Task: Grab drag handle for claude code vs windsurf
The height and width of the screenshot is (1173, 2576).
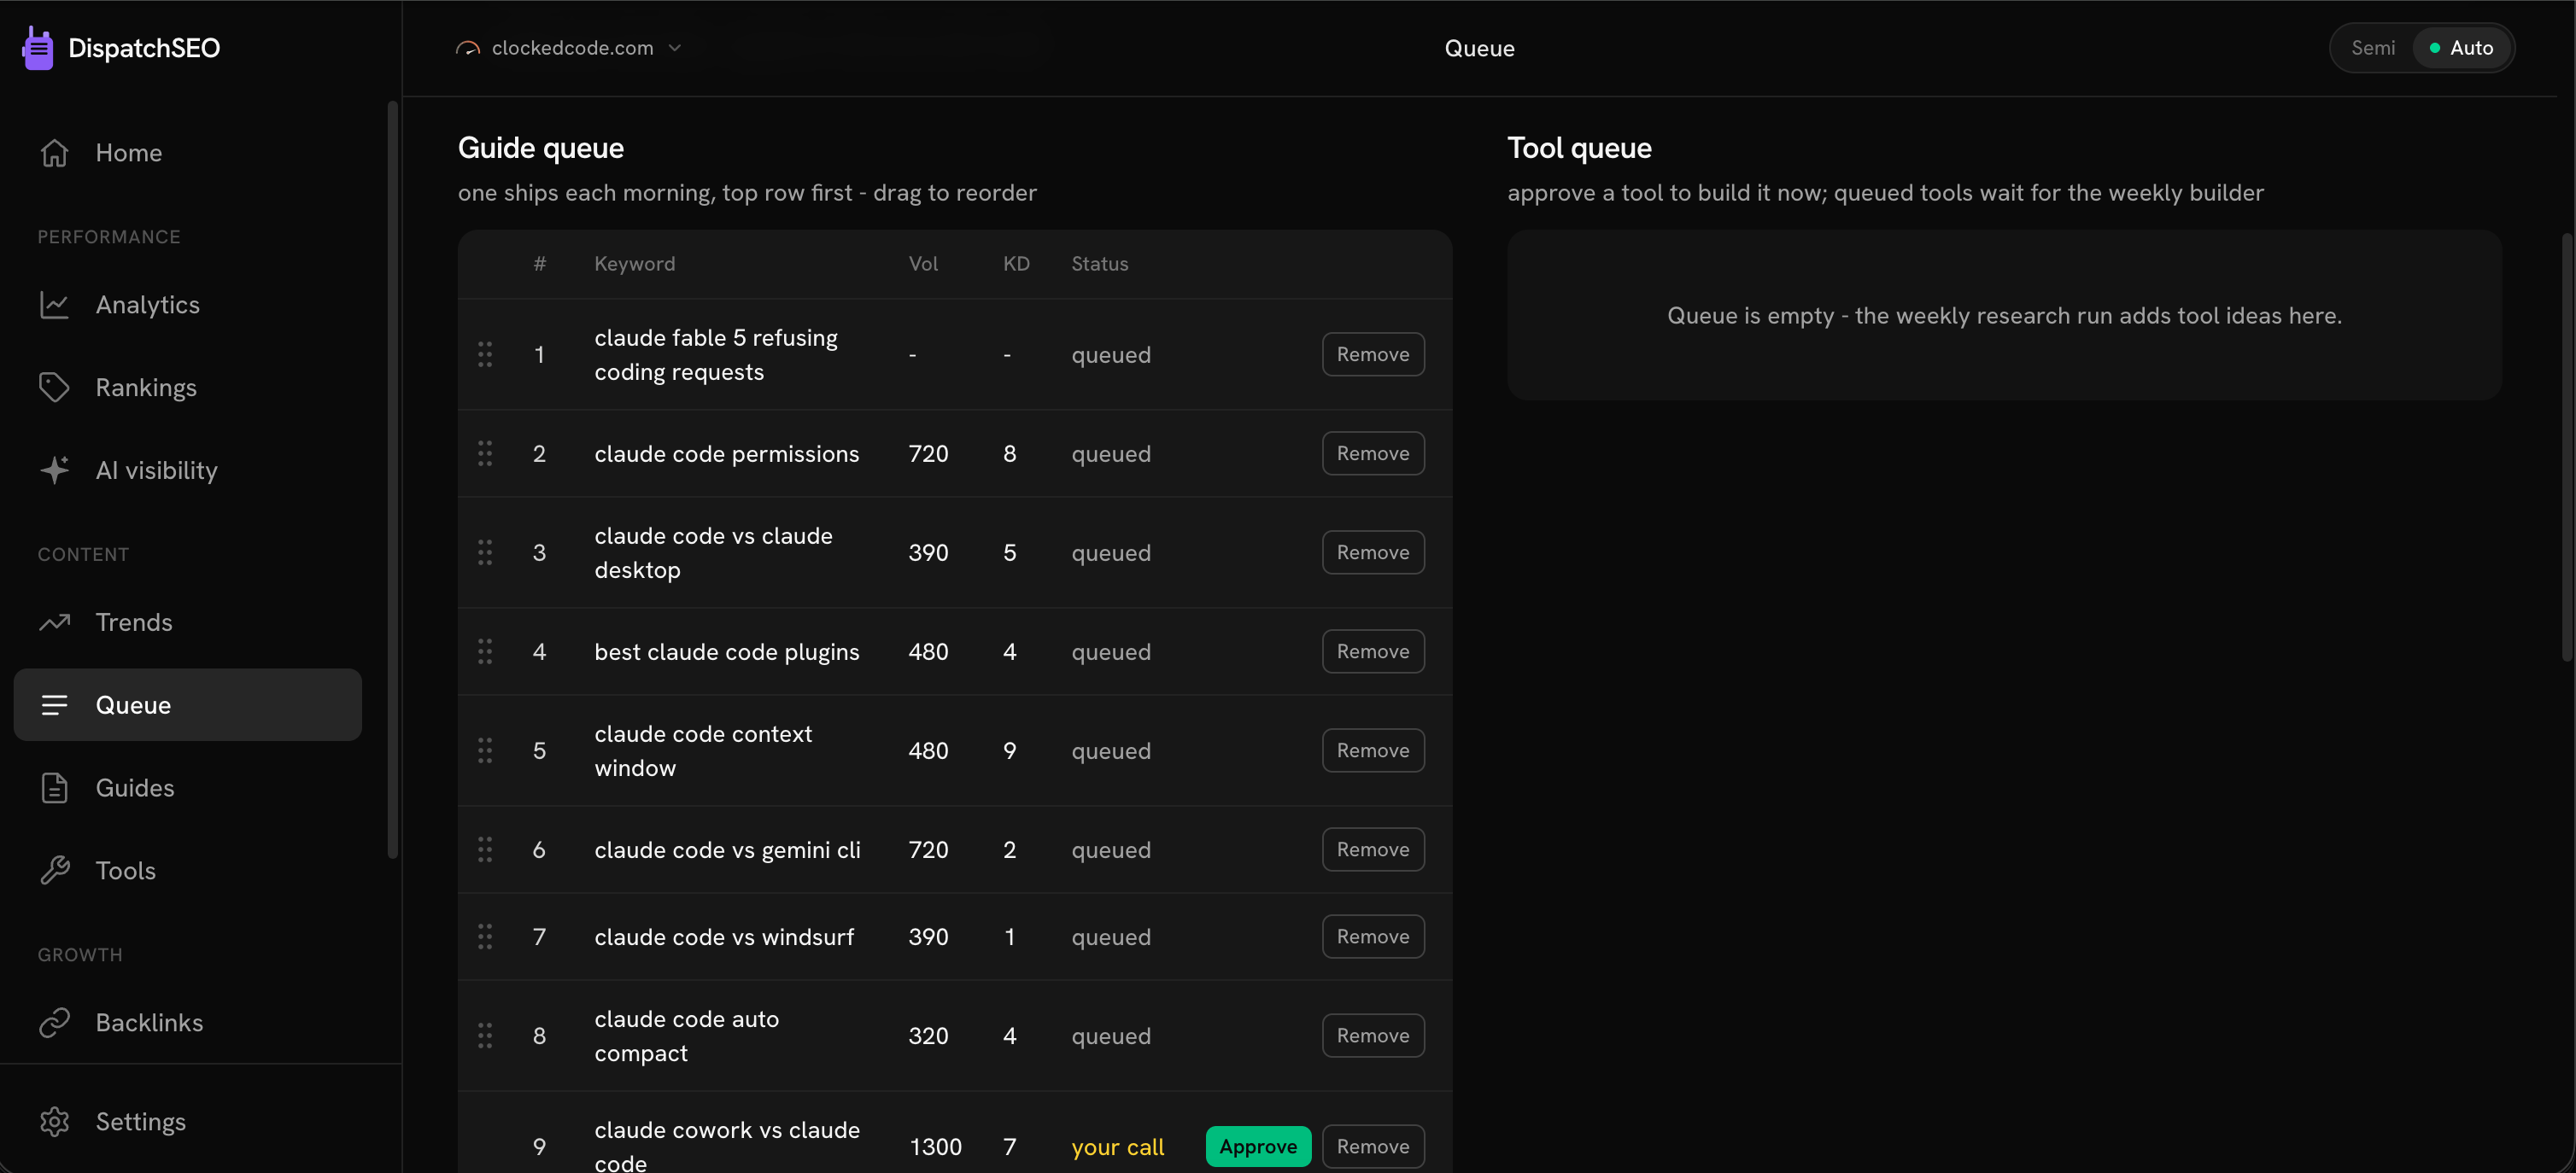Action: pyautogui.click(x=485, y=937)
